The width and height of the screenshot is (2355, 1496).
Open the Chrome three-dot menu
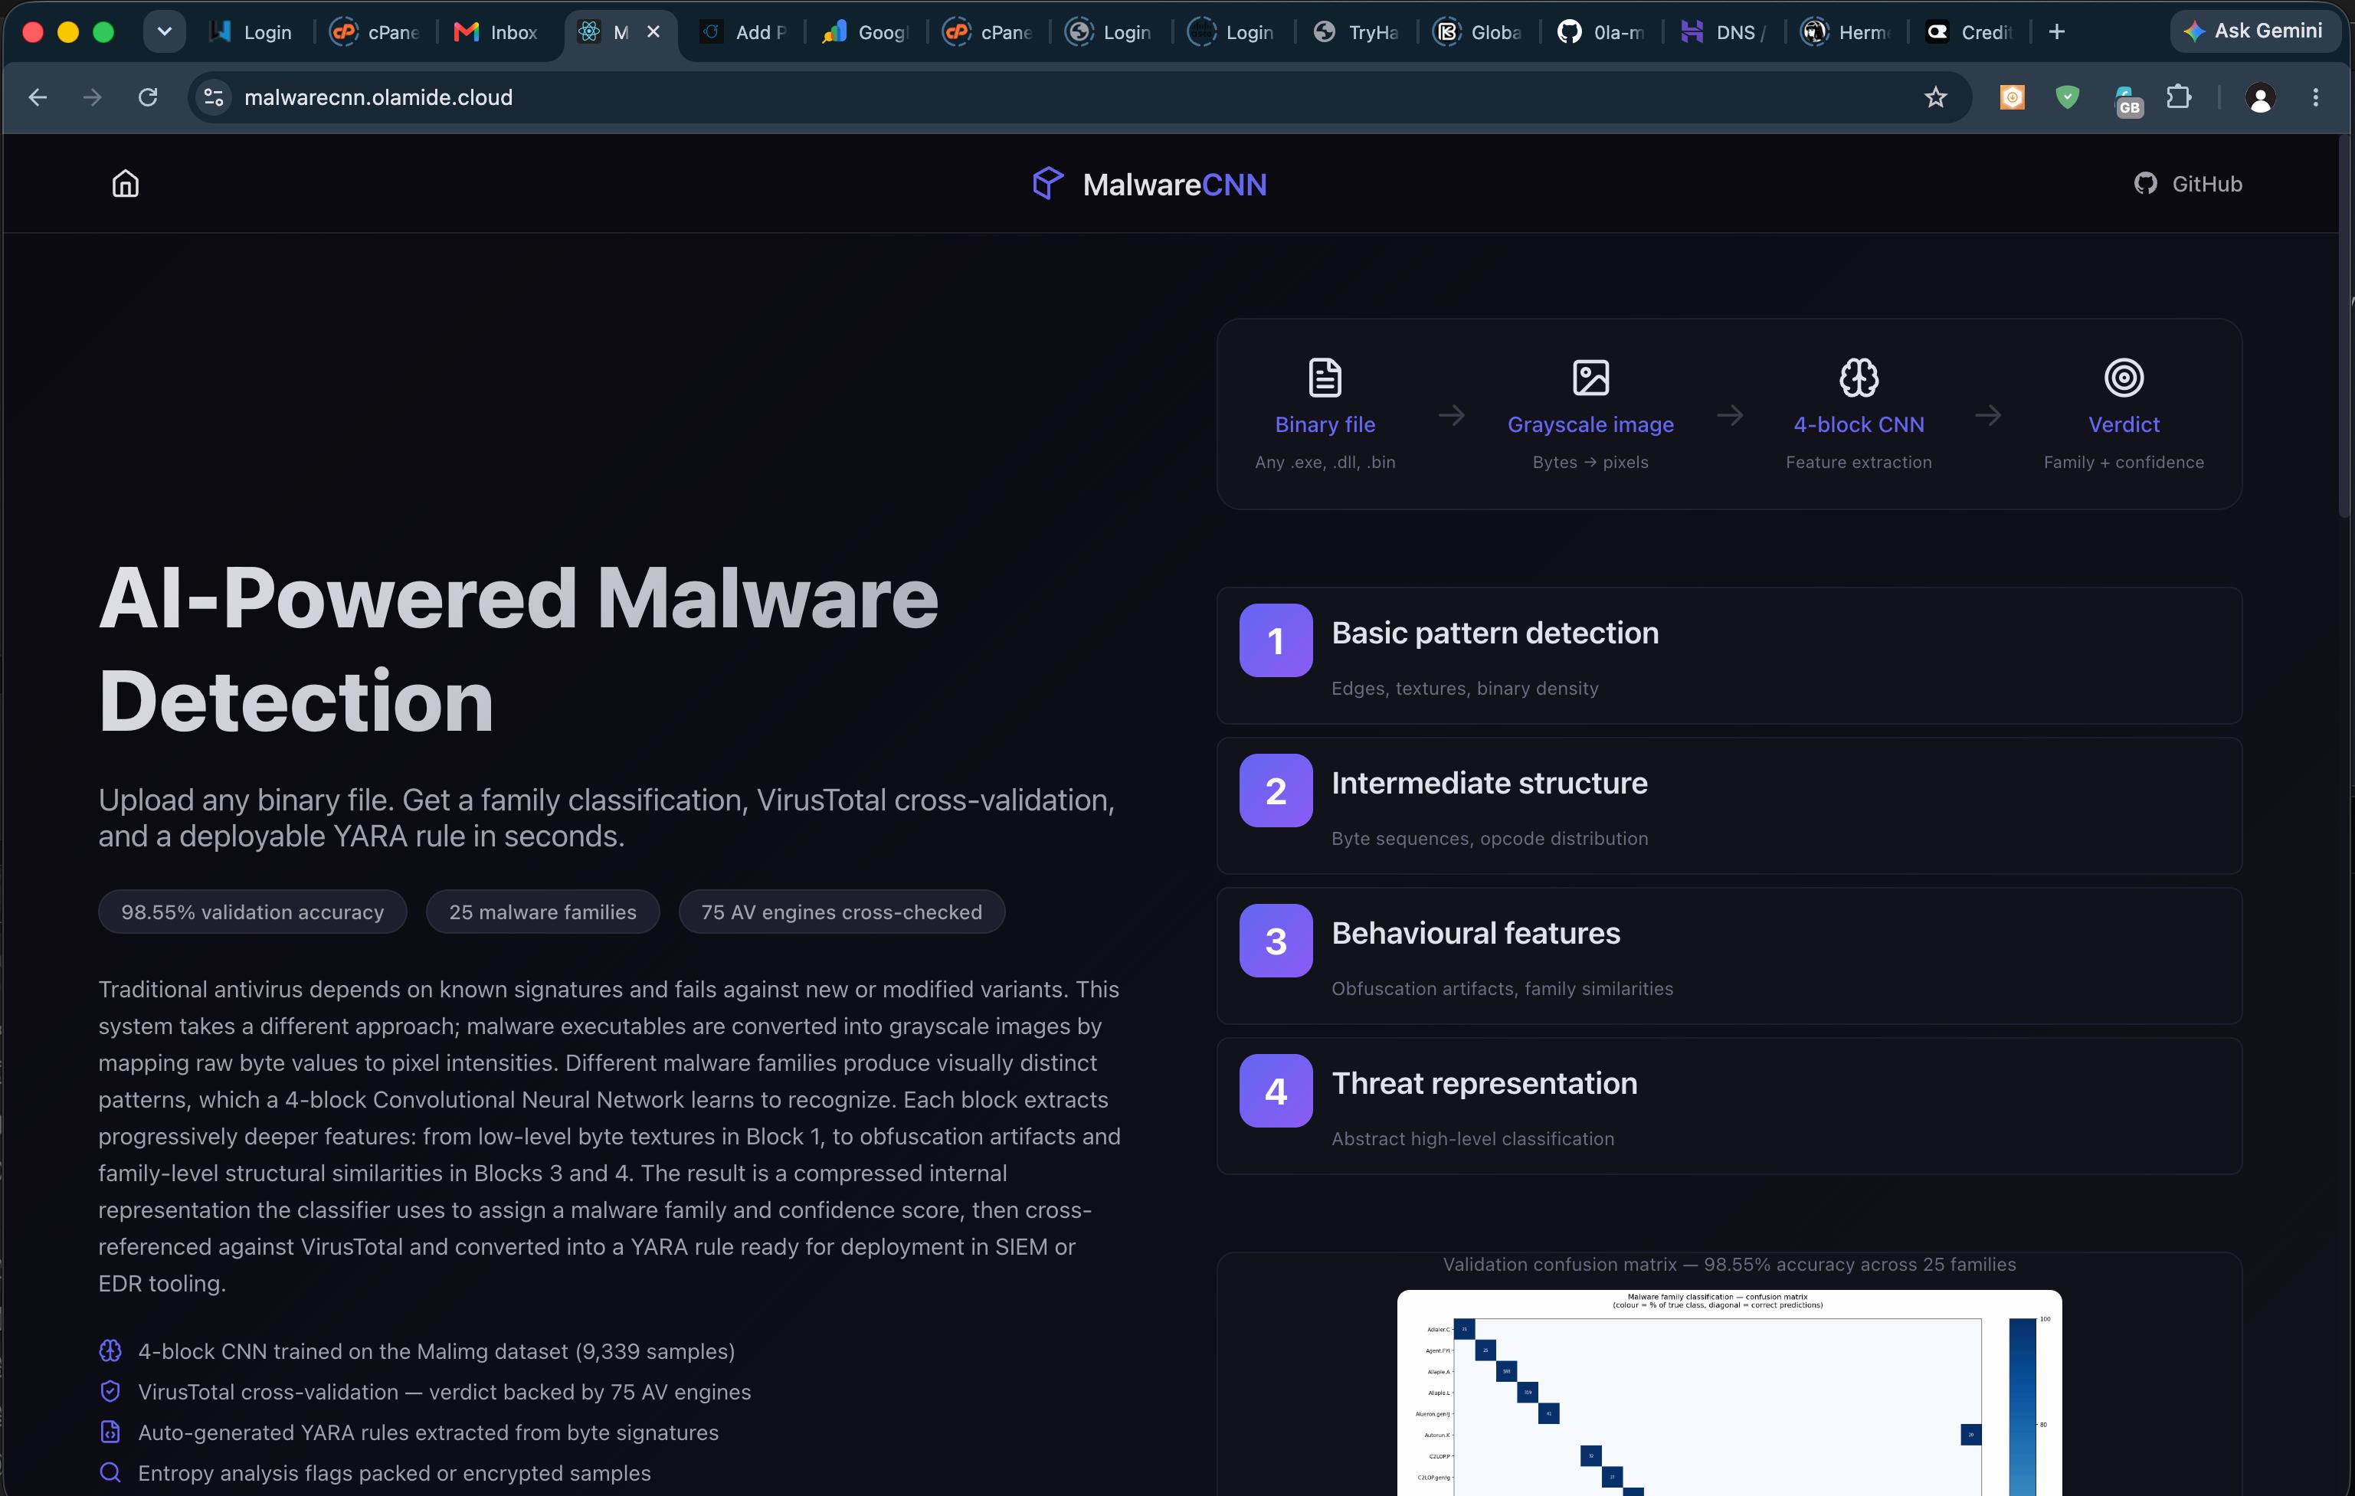[x=2315, y=97]
